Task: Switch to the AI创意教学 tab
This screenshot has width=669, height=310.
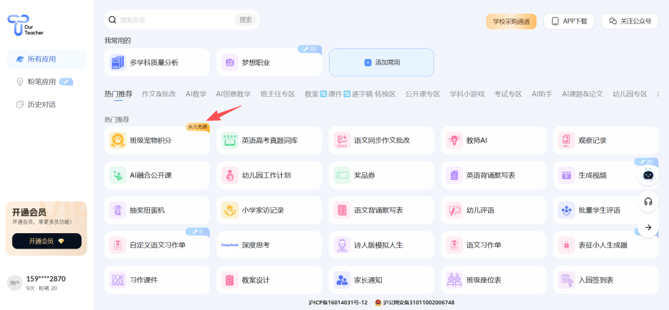Action: [x=234, y=94]
